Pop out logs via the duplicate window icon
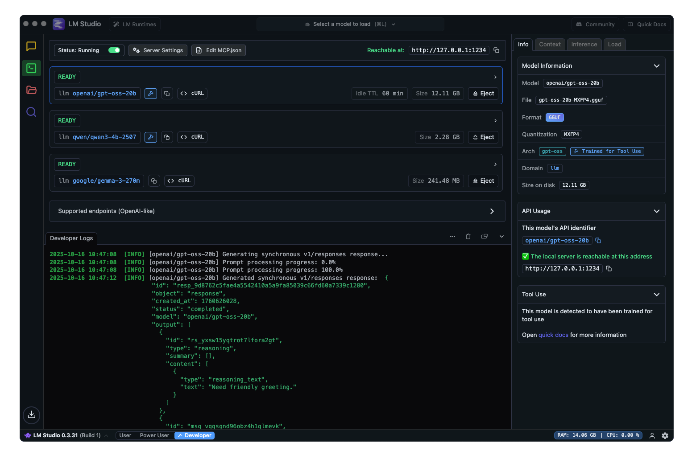This screenshot has width=696, height=459. [484, 236]
